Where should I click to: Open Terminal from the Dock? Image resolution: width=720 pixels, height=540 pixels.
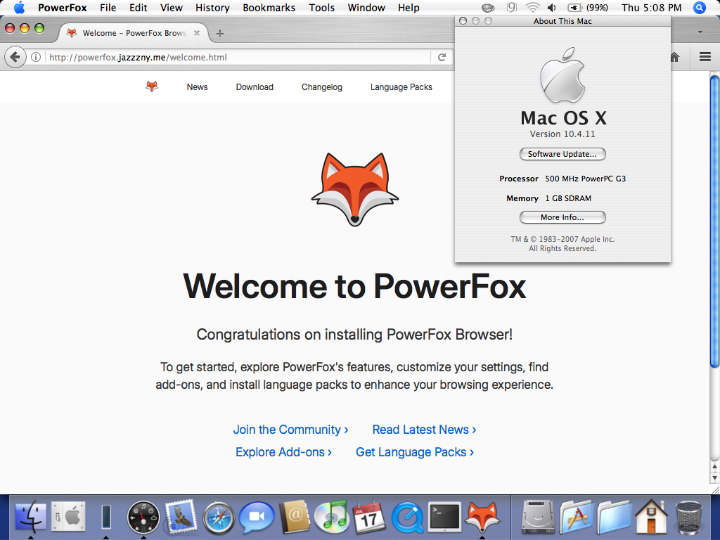tap(444, 517)
